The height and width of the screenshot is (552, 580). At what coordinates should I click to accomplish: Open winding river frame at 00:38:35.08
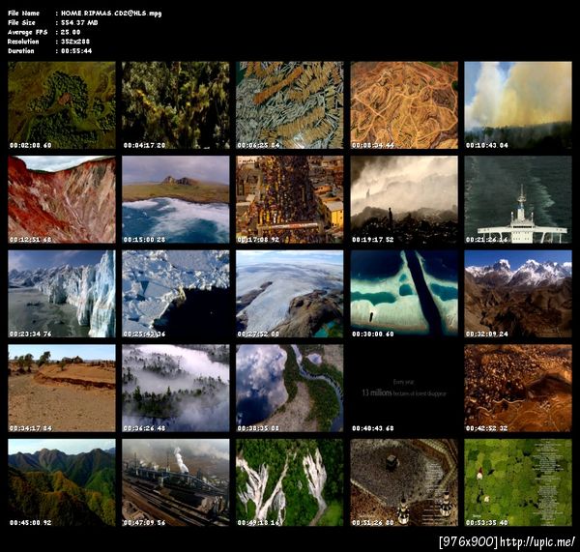pyautogui.click(x=290, y=389)
